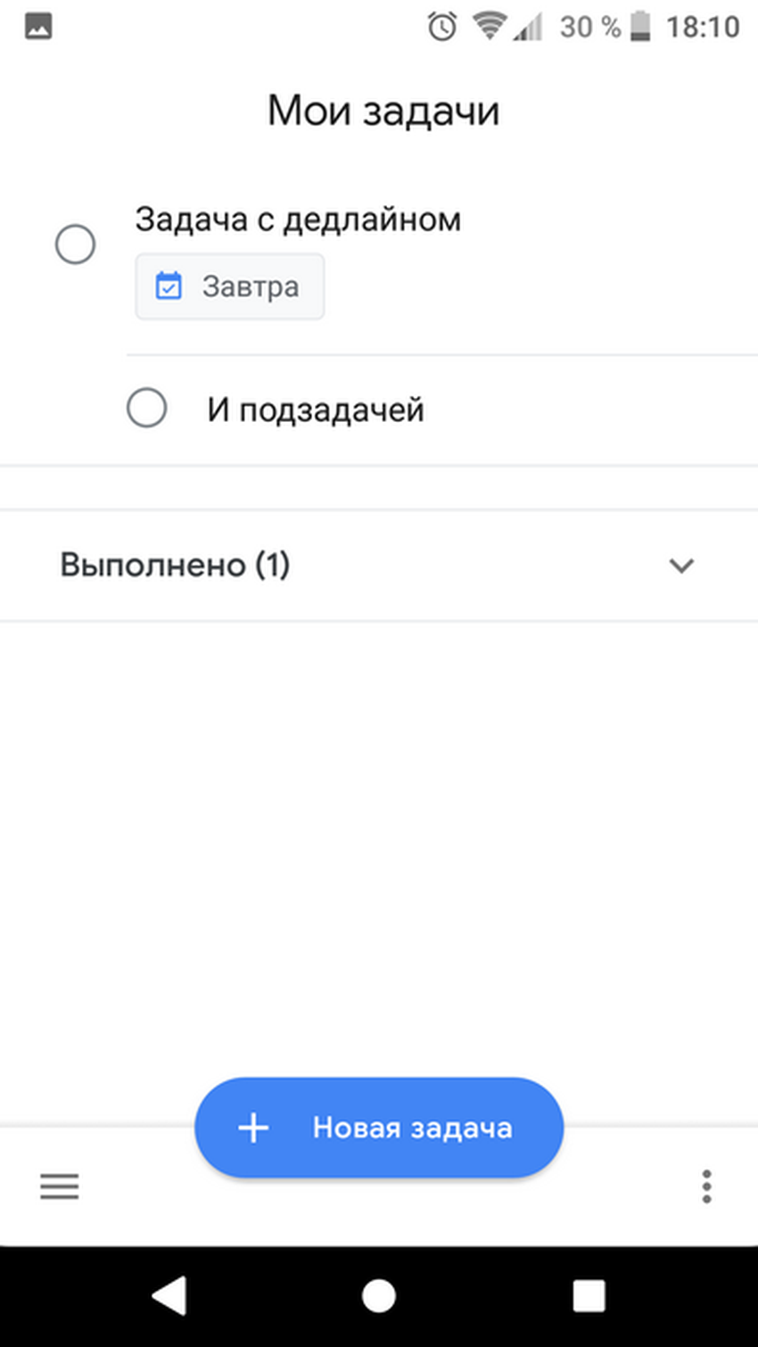Expand completed tasks using the chevron arrow

coord(681,566)
